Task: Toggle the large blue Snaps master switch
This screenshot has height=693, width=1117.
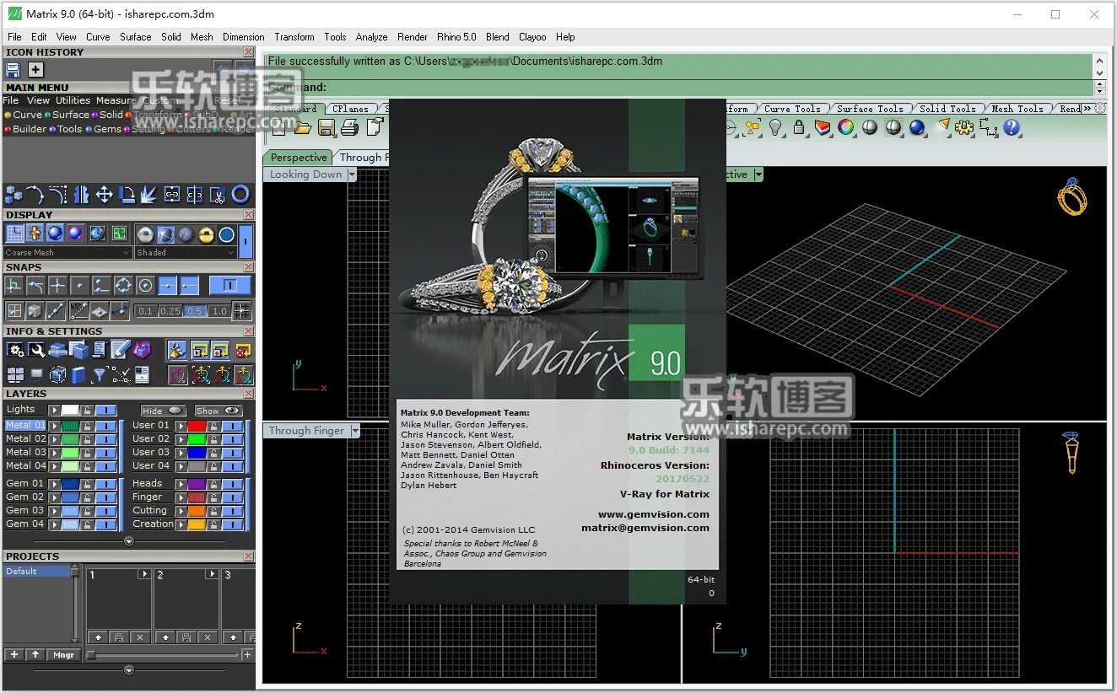Action: pyautogui.click(x=229, y=285)
